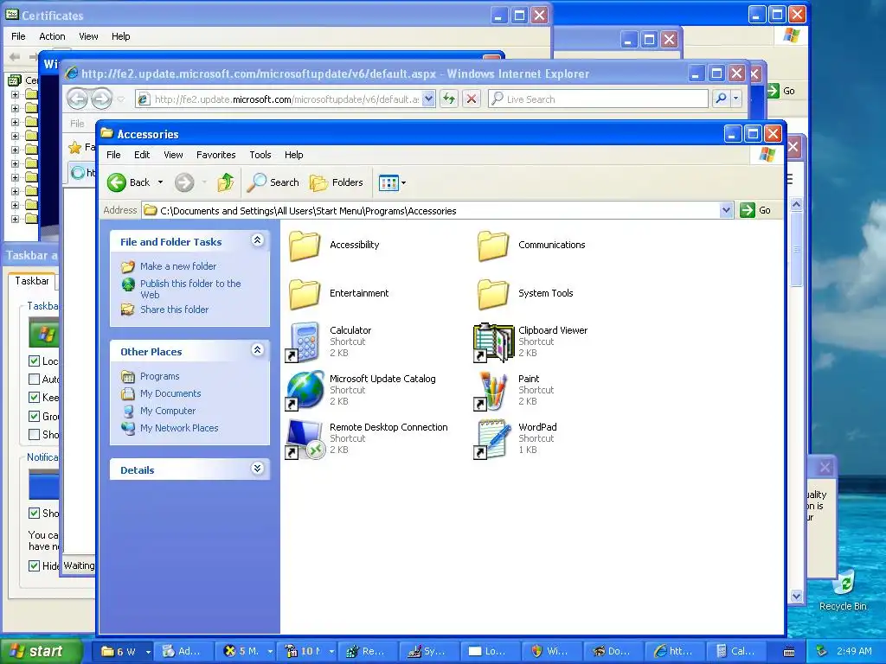
Task: Open the Accessories address bar dropdown
Action: click(x=726, y=211)
